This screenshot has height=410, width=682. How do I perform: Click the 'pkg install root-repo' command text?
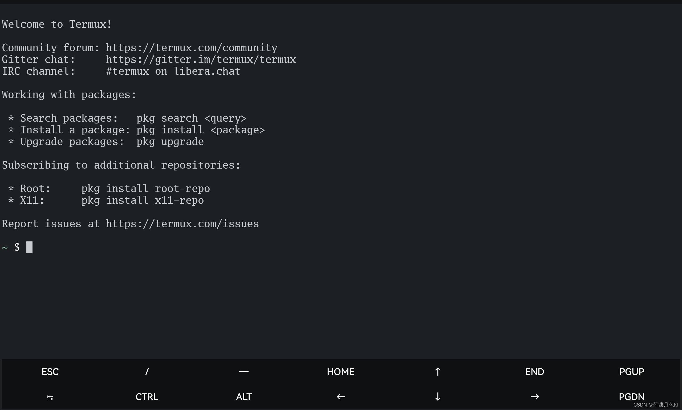[145, 189]
